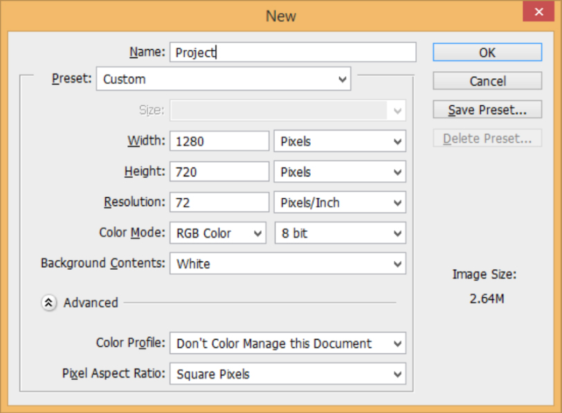
Task: Open the Preset dropdown showing Custom
Action: [x=224, y=79]
